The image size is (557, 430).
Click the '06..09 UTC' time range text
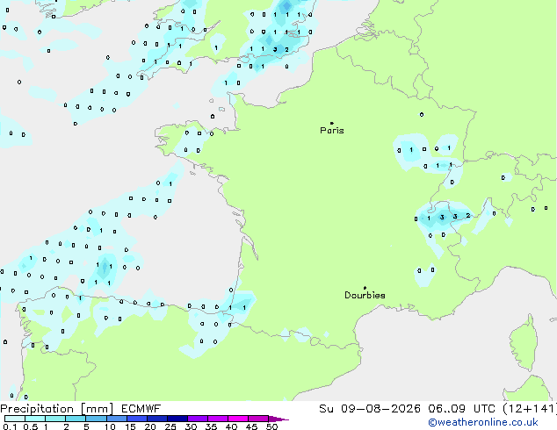[x=461, y=409]
